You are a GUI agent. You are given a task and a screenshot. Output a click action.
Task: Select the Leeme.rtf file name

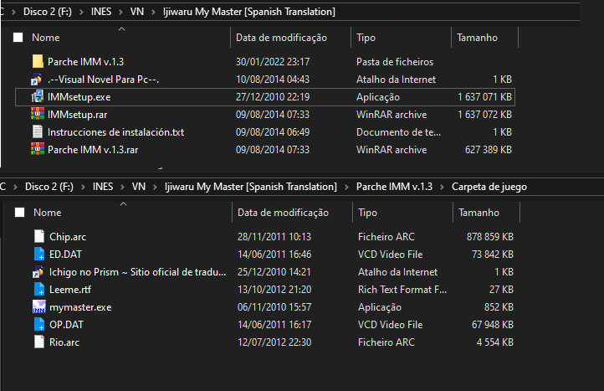click(x=70, y=290)
